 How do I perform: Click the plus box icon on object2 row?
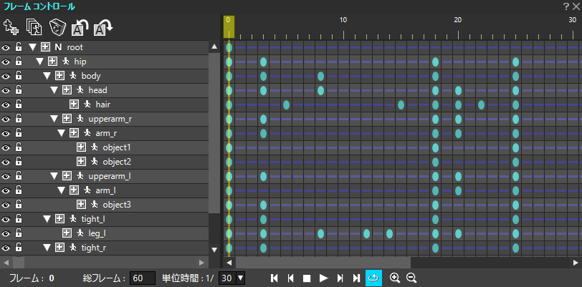pos(81,162)
